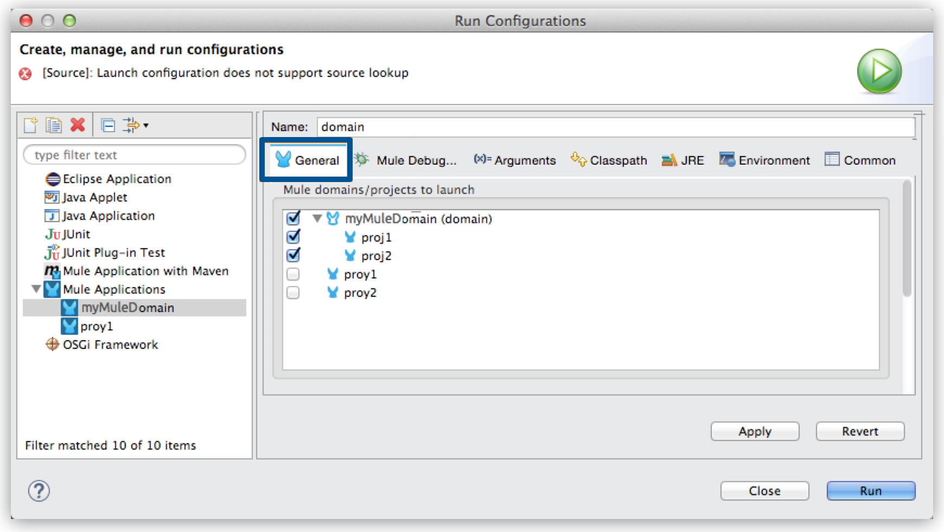Duplicate the selected launch configuration
This screenshot has width=944, height=532.
[x=53, y=125]
